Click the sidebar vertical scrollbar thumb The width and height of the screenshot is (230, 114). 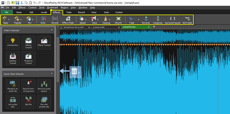58,59
